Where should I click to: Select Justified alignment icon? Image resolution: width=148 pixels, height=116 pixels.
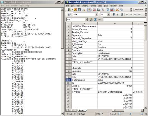click(x=139, y=14)
